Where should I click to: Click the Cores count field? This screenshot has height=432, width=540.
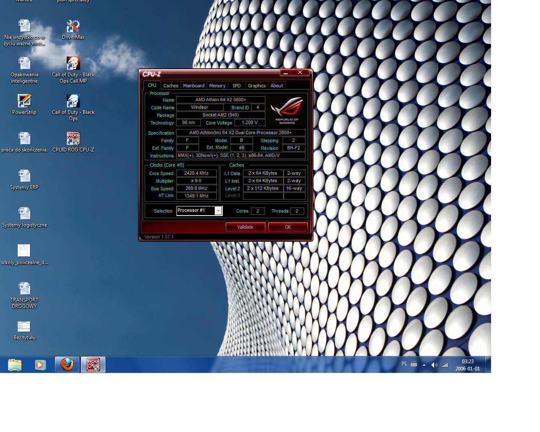(x=258, y=211)
